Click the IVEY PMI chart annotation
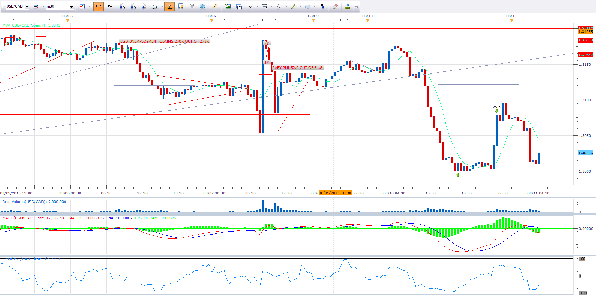 coord(298,68)
